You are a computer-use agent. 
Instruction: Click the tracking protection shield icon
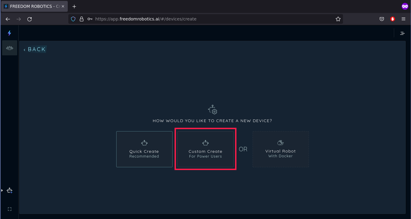pyautogui.click(x=73, y=19)
